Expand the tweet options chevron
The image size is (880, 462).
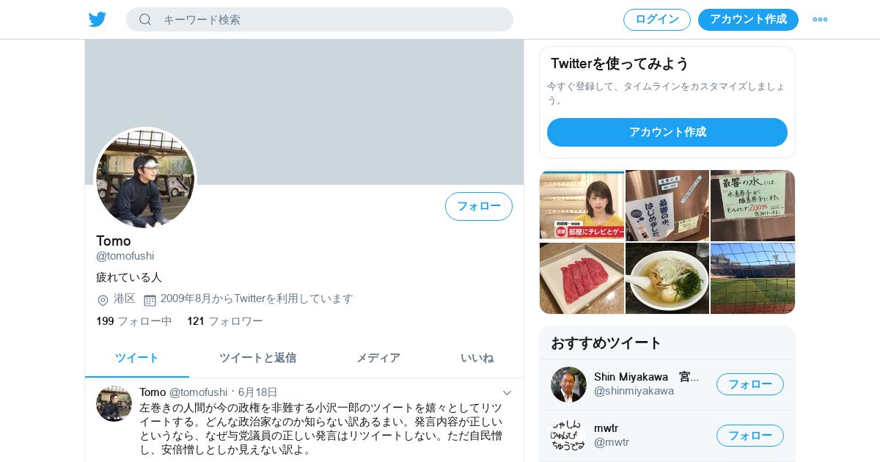(x=507, y=393)
